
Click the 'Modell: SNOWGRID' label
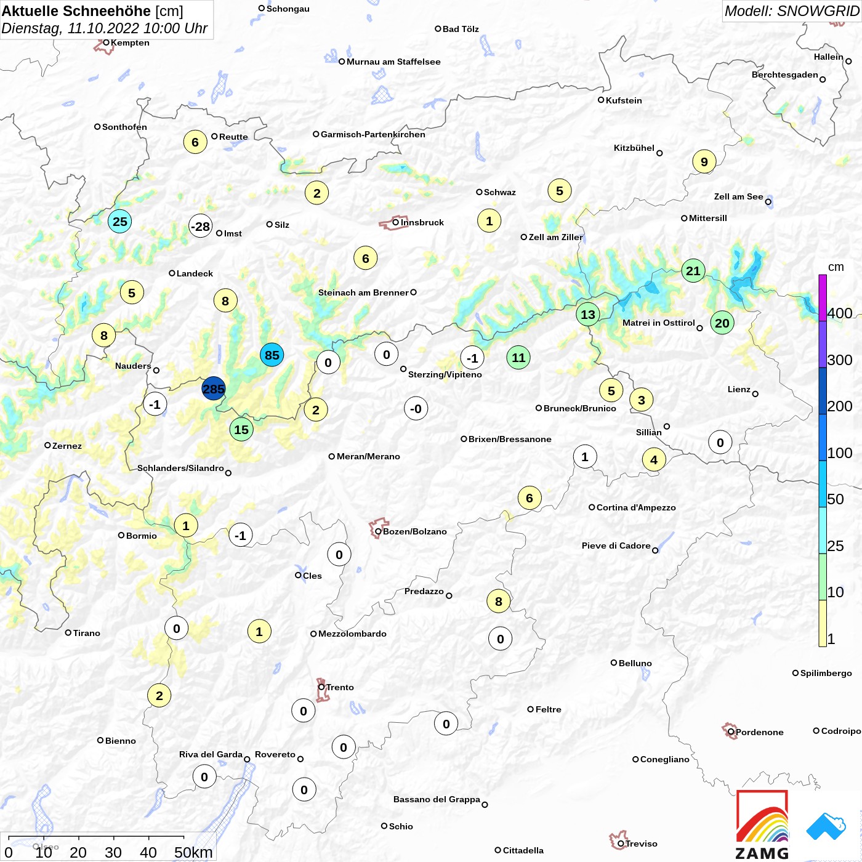pyautogui.click(x=792, y=11)
